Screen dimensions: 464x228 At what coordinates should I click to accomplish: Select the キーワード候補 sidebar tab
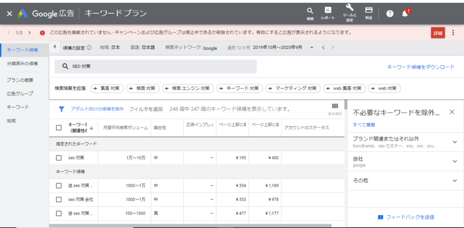(24, 50)
